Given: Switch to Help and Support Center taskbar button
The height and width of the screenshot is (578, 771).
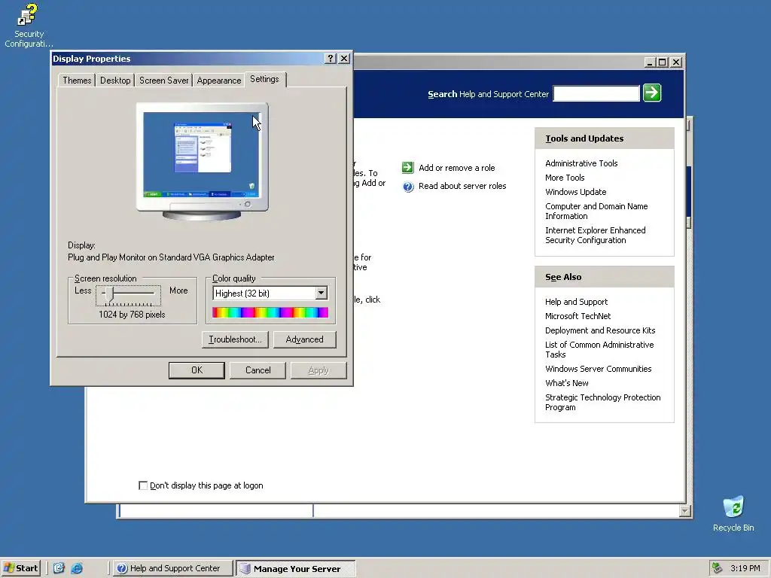Looking at the screenshot, I should coord(173,568).
